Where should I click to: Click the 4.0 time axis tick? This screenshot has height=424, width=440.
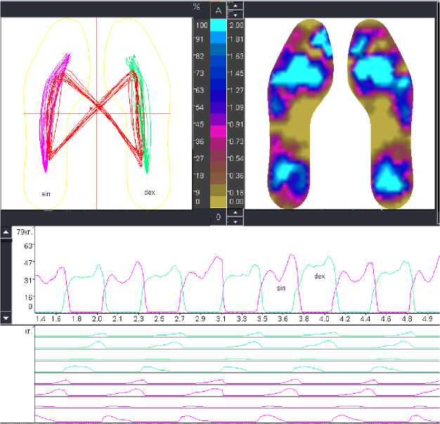pyautogui.click(x=324, y=319)
